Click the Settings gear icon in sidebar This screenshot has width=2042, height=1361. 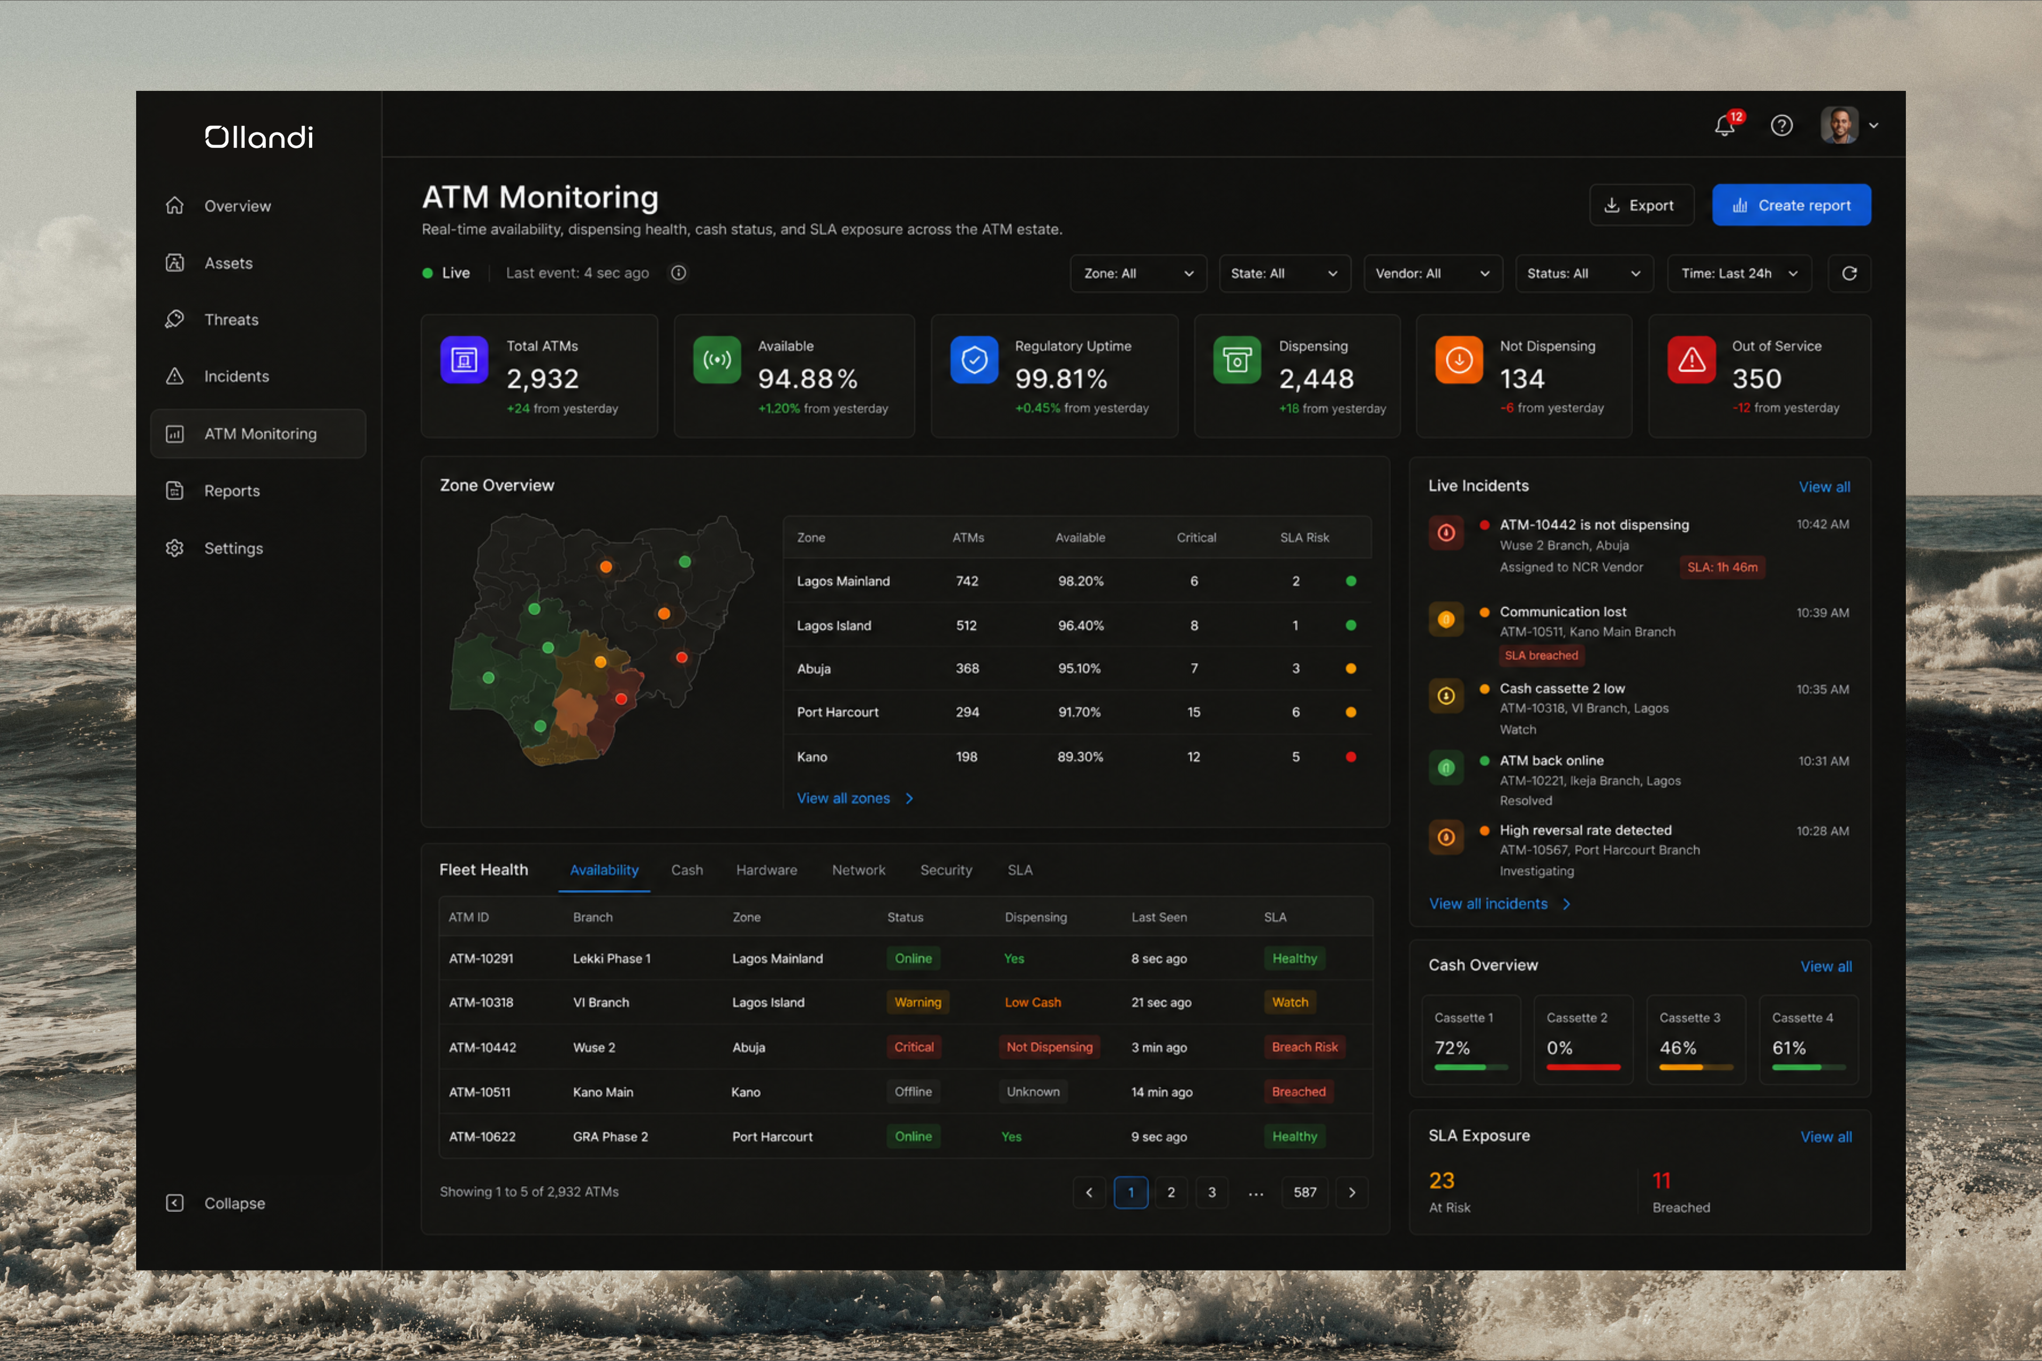pos(174,549)
